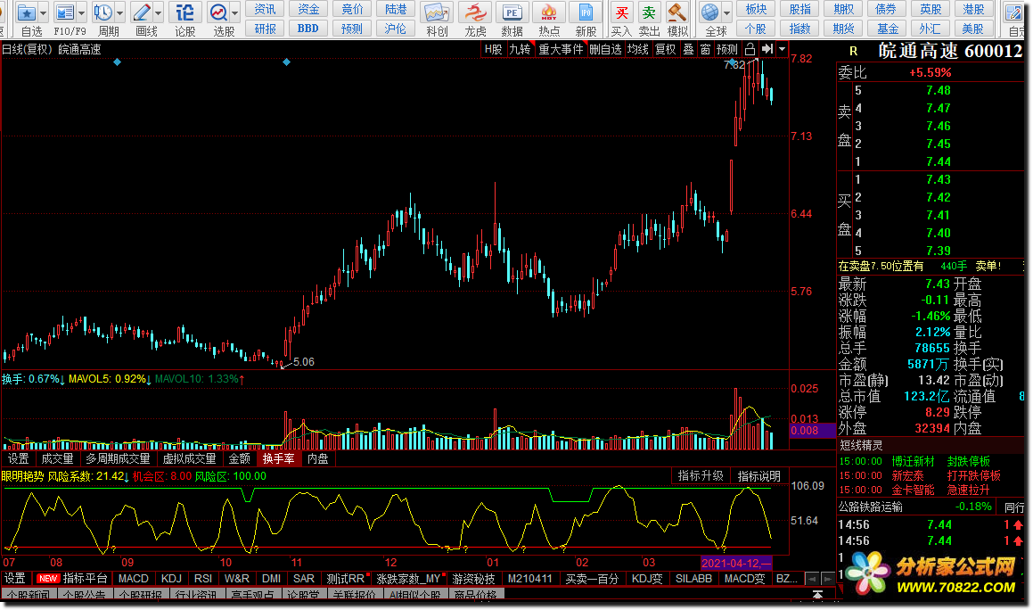
Task: Click the 周期 period clock icon
Action: pyautogui.click(x=102, y=12)
